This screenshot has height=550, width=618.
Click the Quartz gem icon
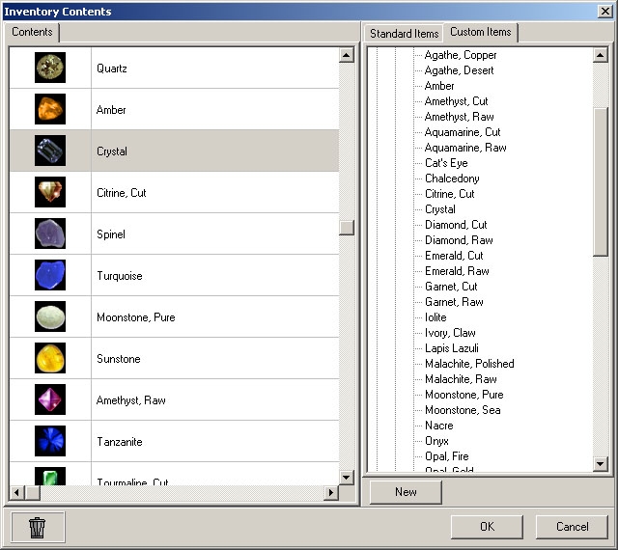pyautogui.click(x=50, y=69)
